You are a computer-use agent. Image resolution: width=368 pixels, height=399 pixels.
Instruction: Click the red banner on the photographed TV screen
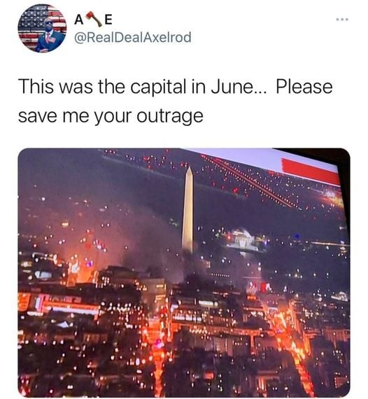[x=310, y=171]
